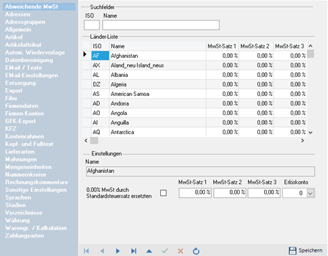Click the ISO column header

click(101, 46)
